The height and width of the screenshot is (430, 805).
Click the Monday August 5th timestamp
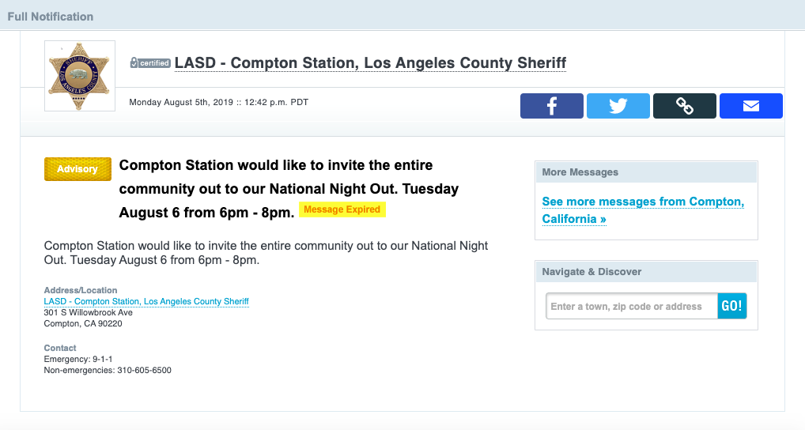coord(219,102)
